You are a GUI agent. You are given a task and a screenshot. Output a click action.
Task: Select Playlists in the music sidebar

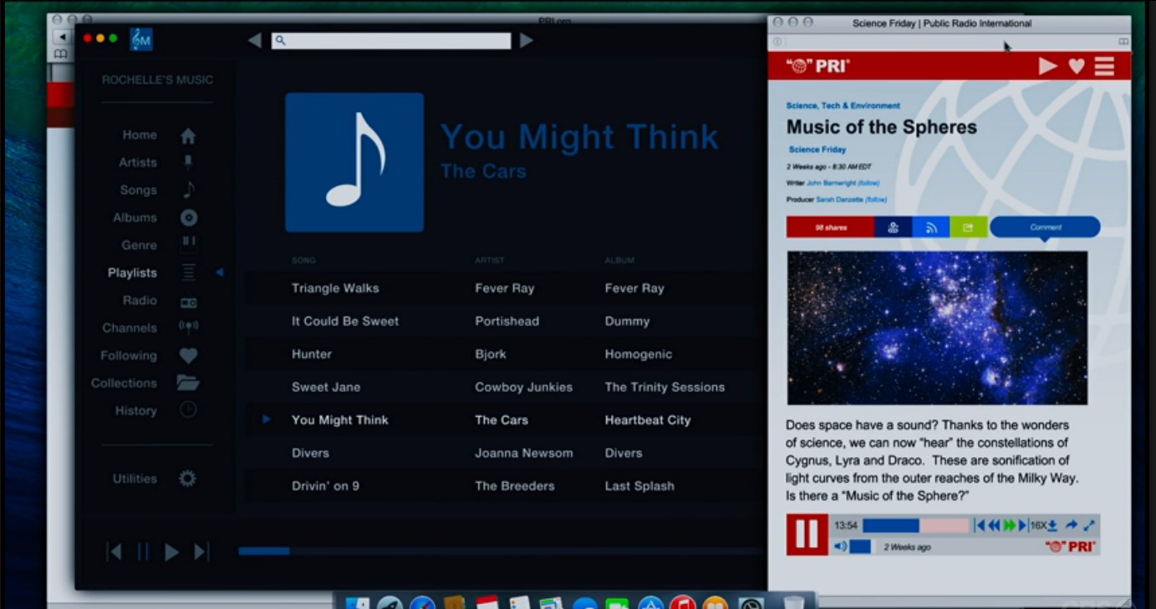click(x=132, y=272)
